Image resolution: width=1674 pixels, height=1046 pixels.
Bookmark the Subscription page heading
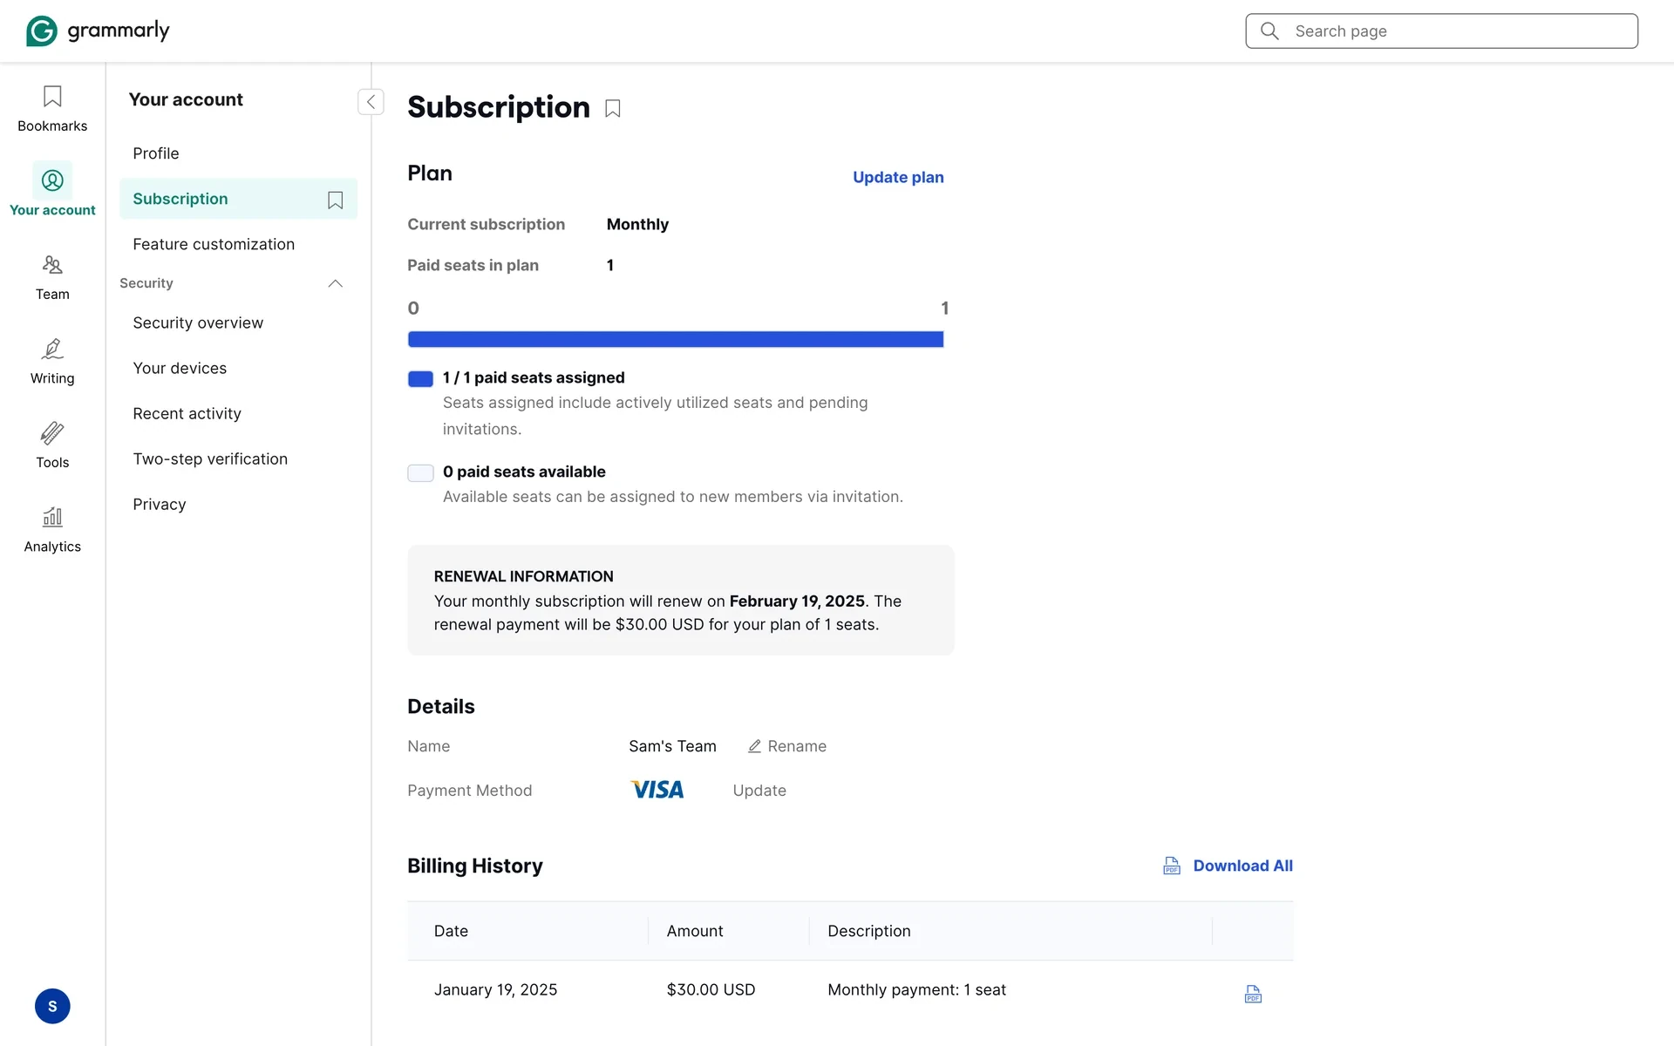(x=613, y=109)
